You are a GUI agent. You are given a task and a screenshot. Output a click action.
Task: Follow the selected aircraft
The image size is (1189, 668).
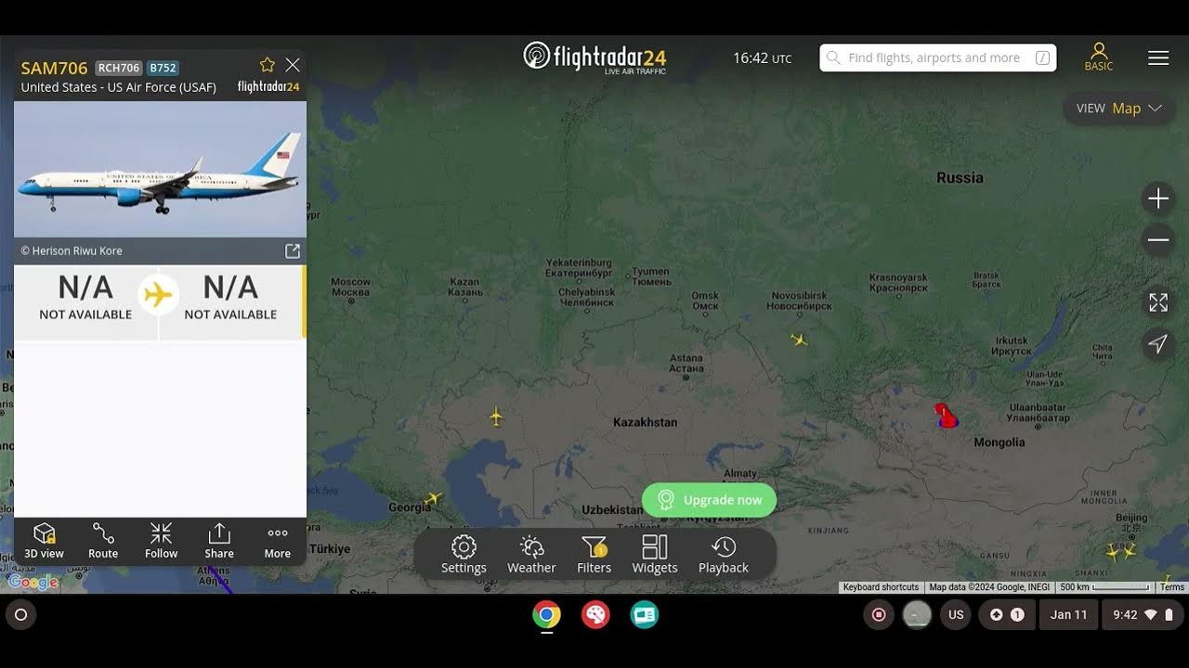coord(161,541)
